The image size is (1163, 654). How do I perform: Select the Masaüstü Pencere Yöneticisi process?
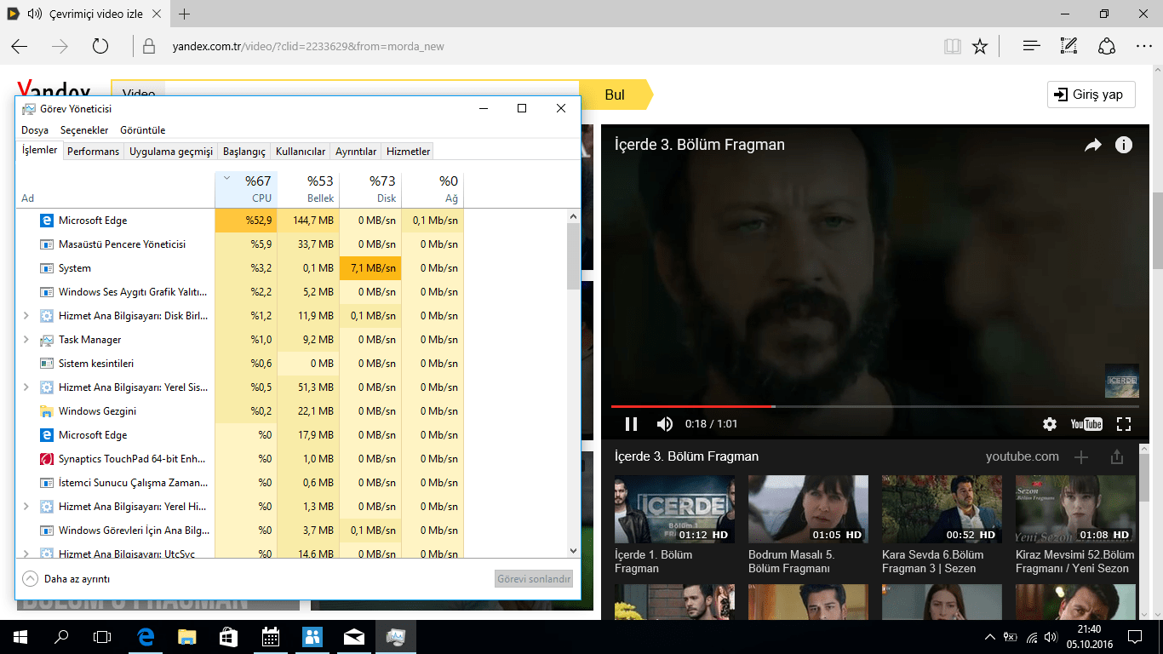tap(239, 244)
